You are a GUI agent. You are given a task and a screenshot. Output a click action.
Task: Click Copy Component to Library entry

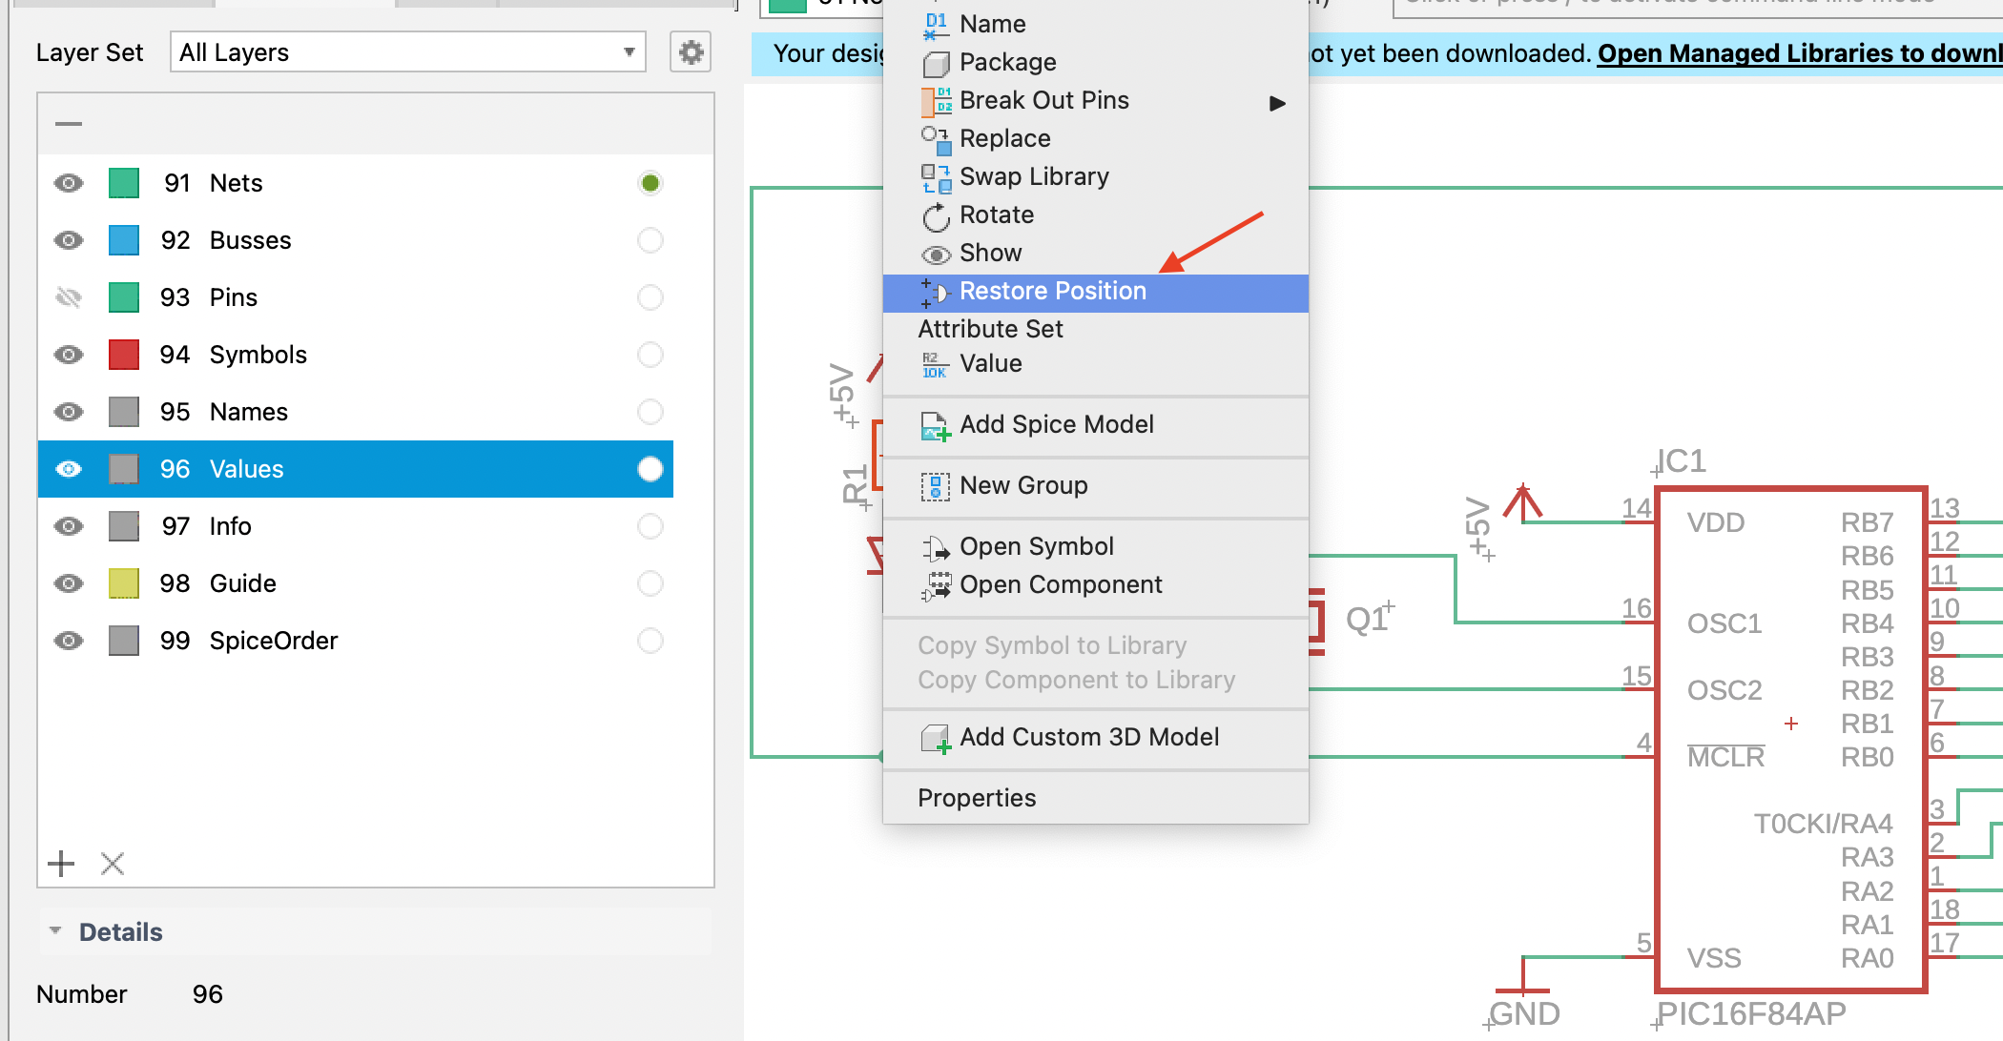[1077, 681]
